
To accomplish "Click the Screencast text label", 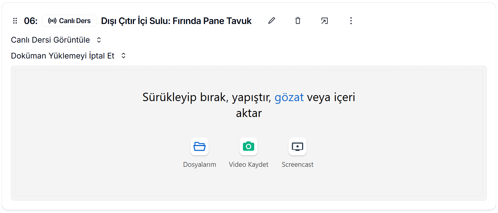I will point(298,164).
